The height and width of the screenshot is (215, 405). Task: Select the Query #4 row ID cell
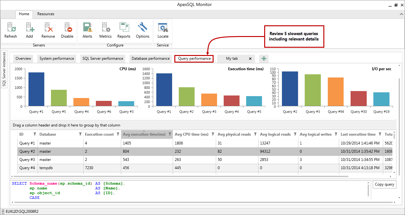(27, 168)
